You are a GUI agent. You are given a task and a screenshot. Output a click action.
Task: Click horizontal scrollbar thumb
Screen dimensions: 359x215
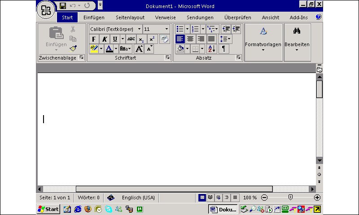tap(174, 189)
